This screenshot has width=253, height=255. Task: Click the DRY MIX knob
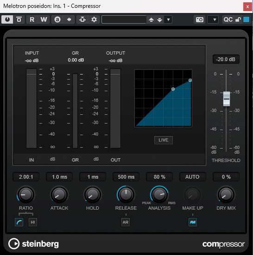pos(226,195)
